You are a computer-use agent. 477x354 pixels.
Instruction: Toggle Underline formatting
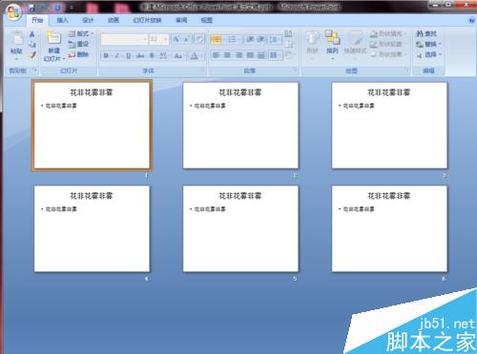(x=128, y=56)
